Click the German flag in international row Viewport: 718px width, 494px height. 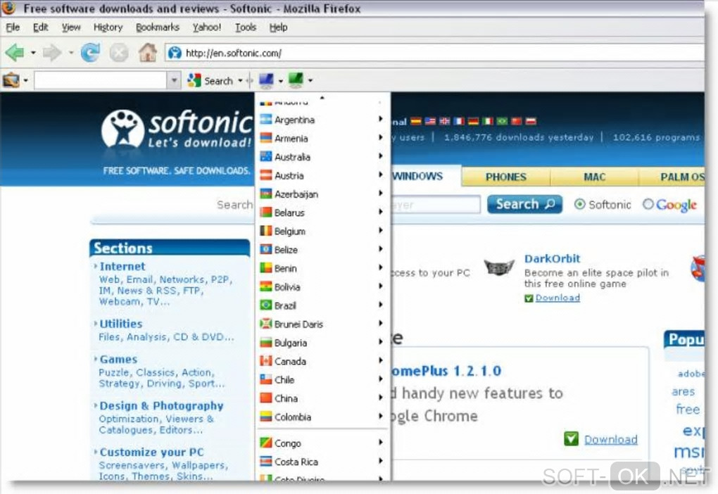tap(474, 121)
